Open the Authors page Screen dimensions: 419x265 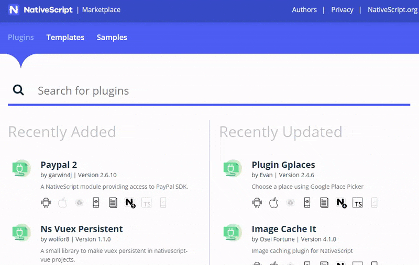click(x=304, y=10)
